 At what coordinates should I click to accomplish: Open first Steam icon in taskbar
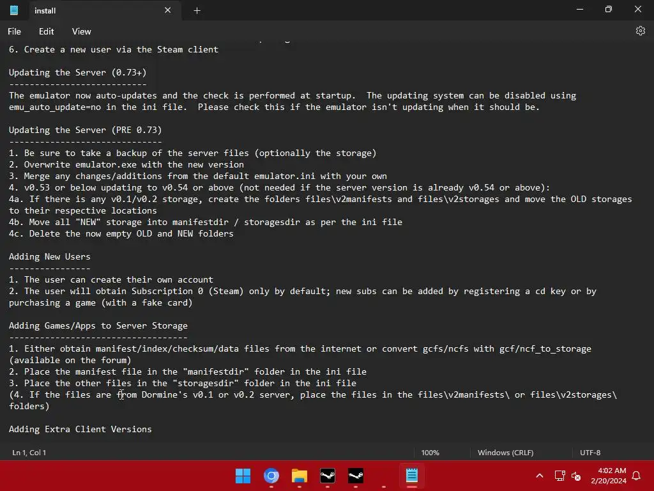pyautogui.click(x=328, y=476)
